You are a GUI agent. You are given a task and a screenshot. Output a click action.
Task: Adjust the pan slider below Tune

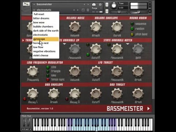pos(119,12)
